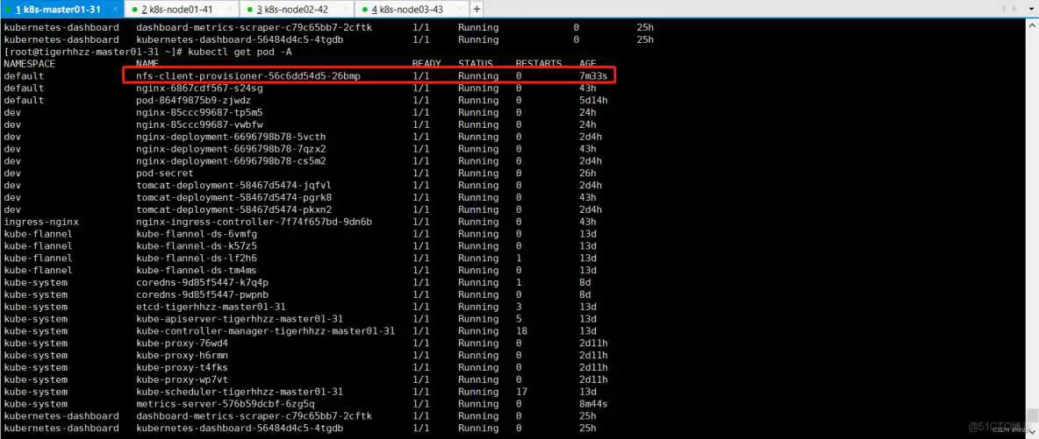Click the nfs-client-provisioner pod name
This screenshot has width=1039, height=439.
click(247, 76)
